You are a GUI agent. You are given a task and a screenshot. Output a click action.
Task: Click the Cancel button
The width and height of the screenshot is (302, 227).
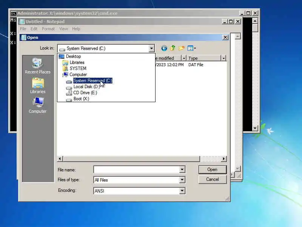coord(213,179)
